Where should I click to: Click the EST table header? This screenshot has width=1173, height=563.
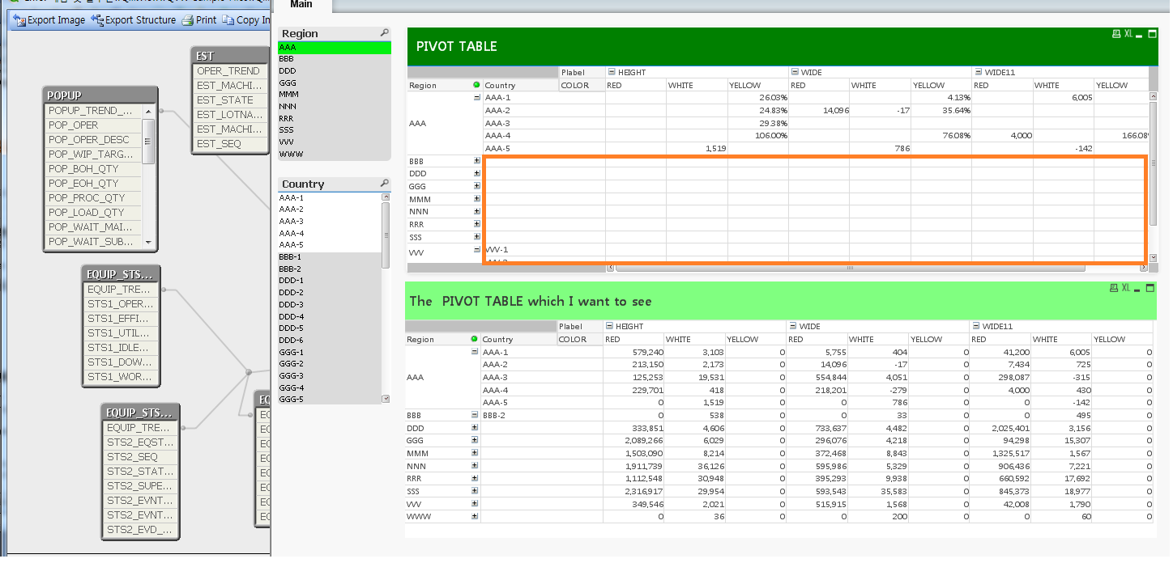pos(231,55)
